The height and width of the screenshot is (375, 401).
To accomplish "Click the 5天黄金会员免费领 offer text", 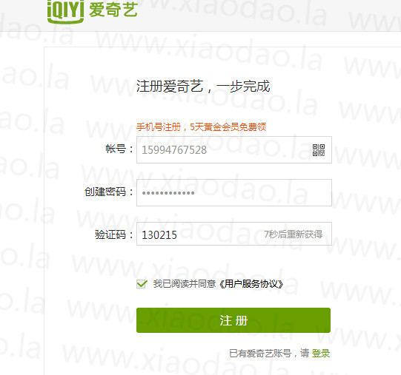I will pos(228,127).
